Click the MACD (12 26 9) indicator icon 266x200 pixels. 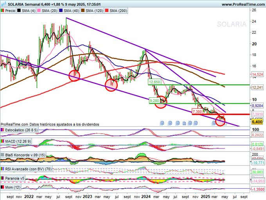[2, 141]
